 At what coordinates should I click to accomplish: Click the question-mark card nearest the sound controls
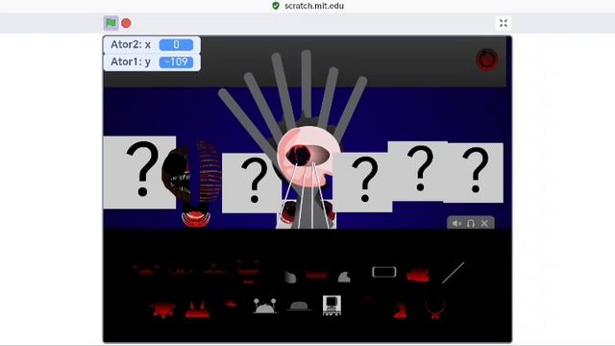click(474, 173)
